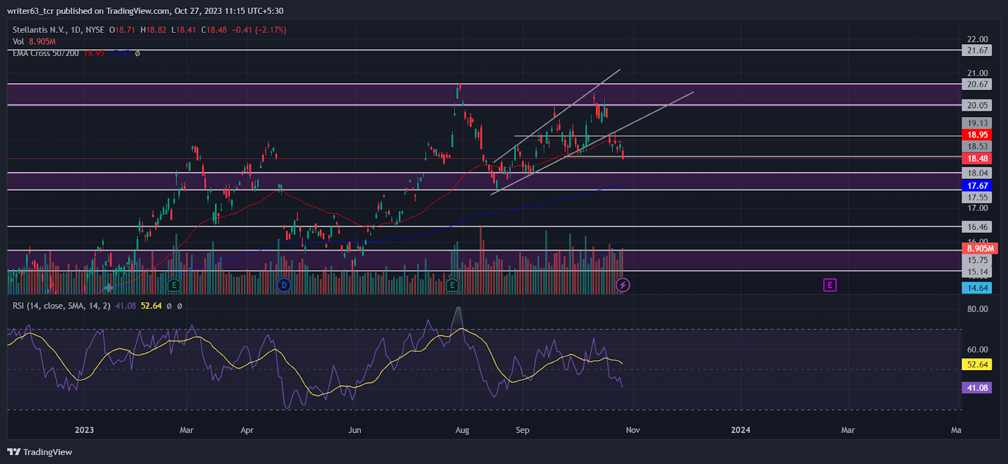Click the 18.04 price level label
1008x464 pixels.
(x=977, y=173)
